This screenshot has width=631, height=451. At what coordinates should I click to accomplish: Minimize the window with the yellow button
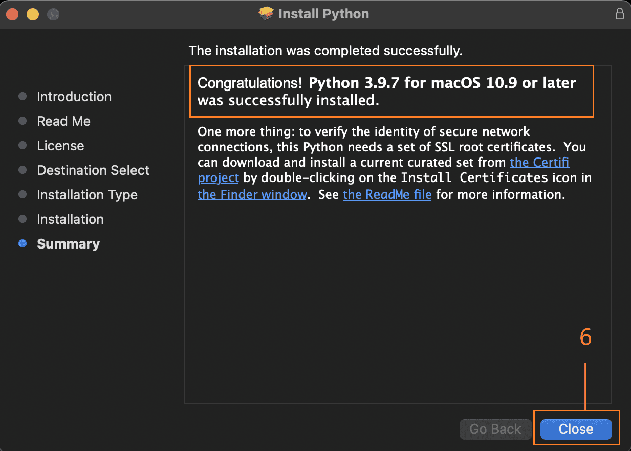33,14
